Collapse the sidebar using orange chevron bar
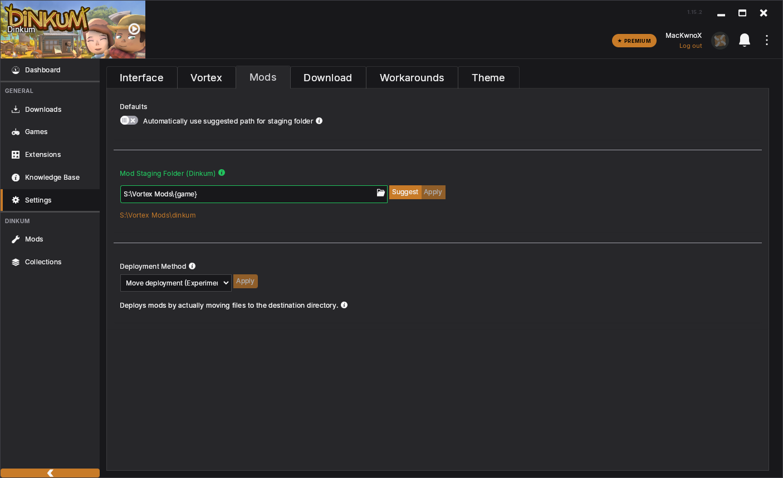Image resolution: width=783 pixels, height=478 pixels. click(50, 473)
